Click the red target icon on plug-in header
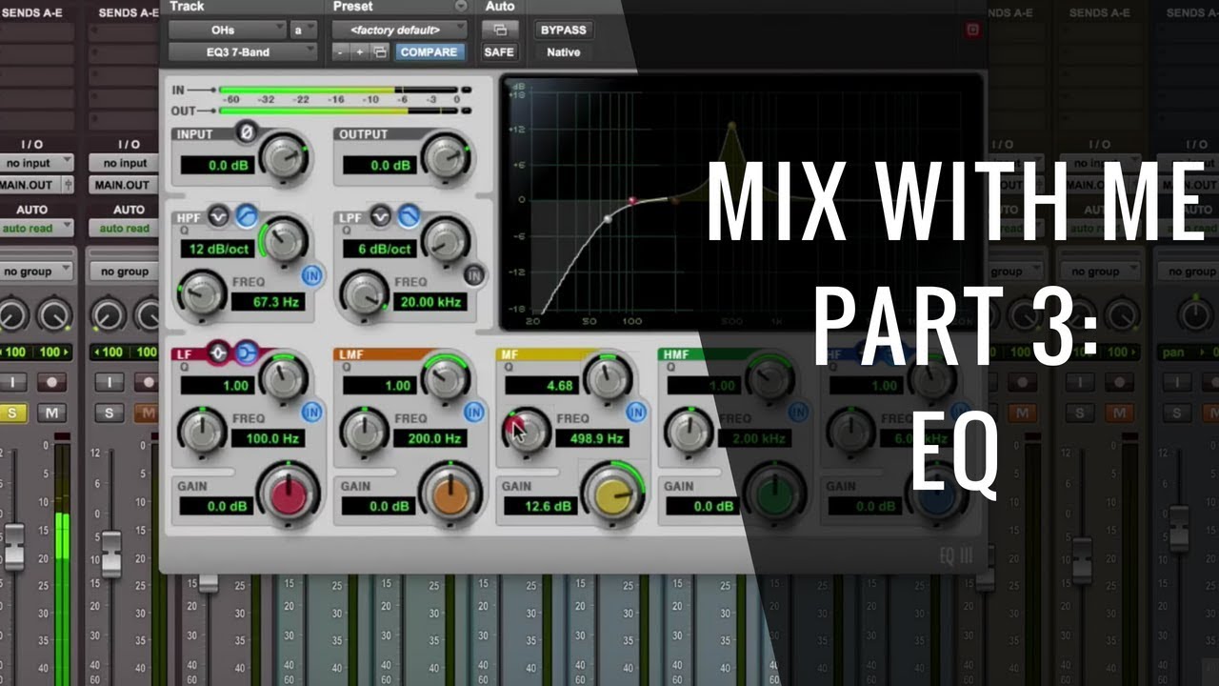This screenshot has height=686, width=1219. click(x=972, y=30)
